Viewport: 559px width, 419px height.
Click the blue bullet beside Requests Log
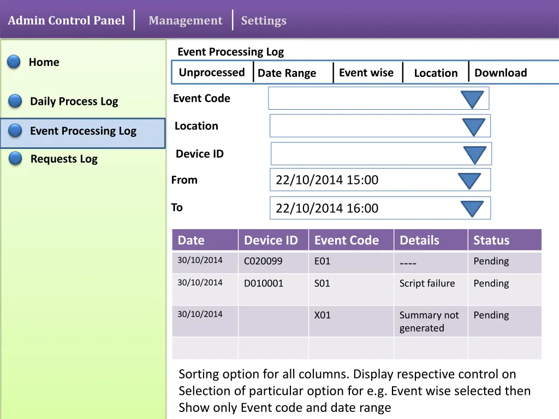pos(15,159)
